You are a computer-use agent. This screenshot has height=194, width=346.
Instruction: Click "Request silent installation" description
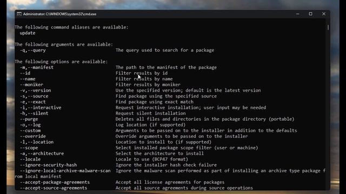coord(150,113)
